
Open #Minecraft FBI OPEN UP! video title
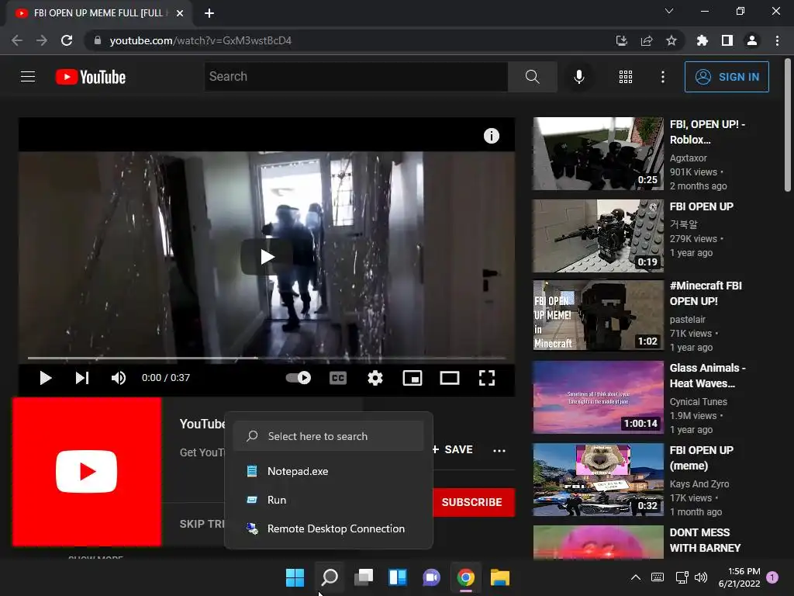pyautogui.click(x=706, y=293)
